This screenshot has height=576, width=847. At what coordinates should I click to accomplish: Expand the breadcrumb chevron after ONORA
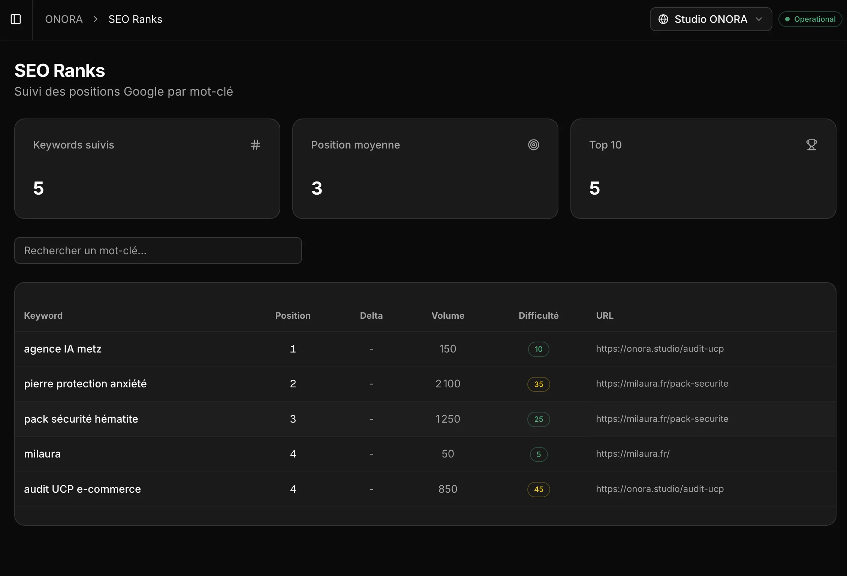click(x=95, y=19)
